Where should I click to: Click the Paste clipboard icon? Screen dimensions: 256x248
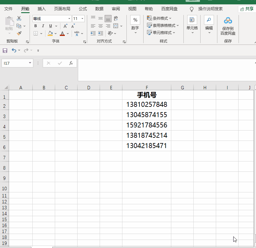pos(9,21)
